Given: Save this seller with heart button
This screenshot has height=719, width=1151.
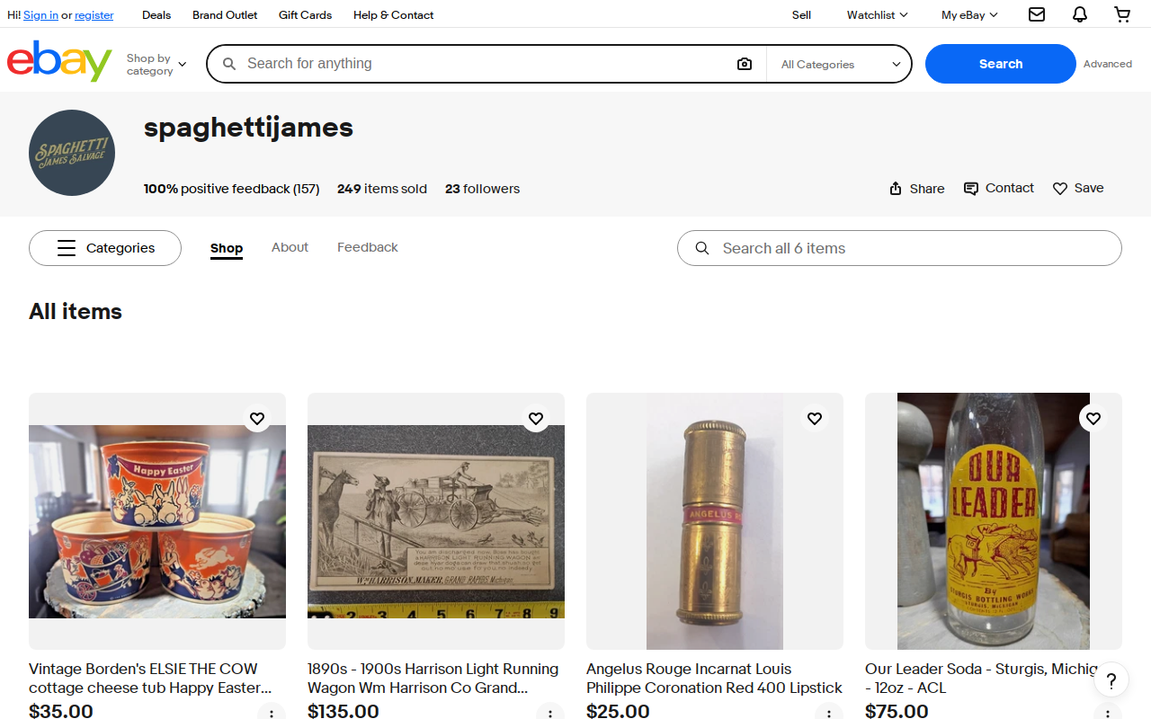Looking at the screenshot, I should pos(1078,188).
